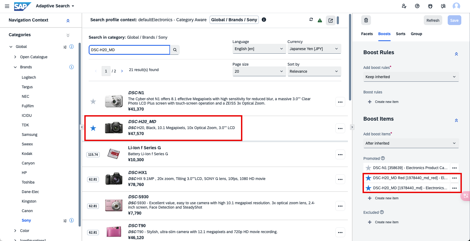Image resolution: width=470 pixels, height=241 pixels.
Task: Click the trash delete button
Action: [x=366, y=20]
